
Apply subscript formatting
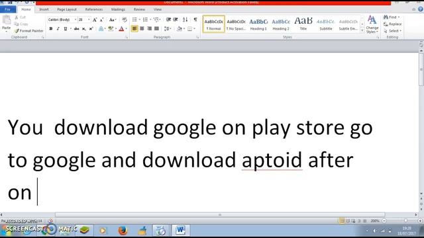click(x=84, y=28)
